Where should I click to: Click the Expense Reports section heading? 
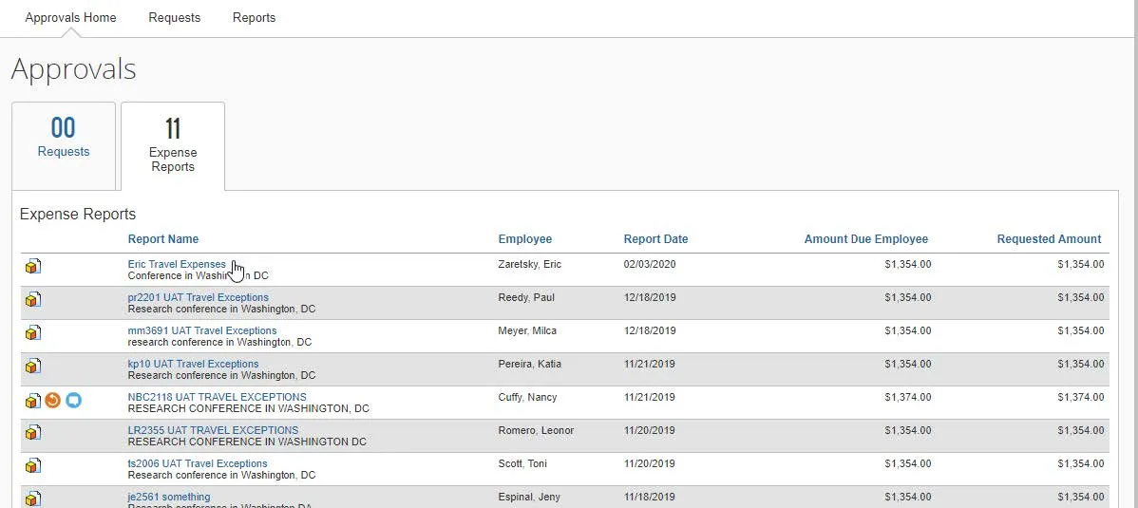pos(78,214)
